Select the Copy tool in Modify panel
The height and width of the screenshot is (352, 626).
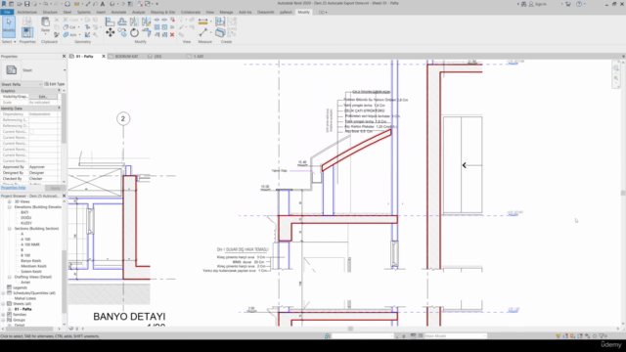[122, 32]
